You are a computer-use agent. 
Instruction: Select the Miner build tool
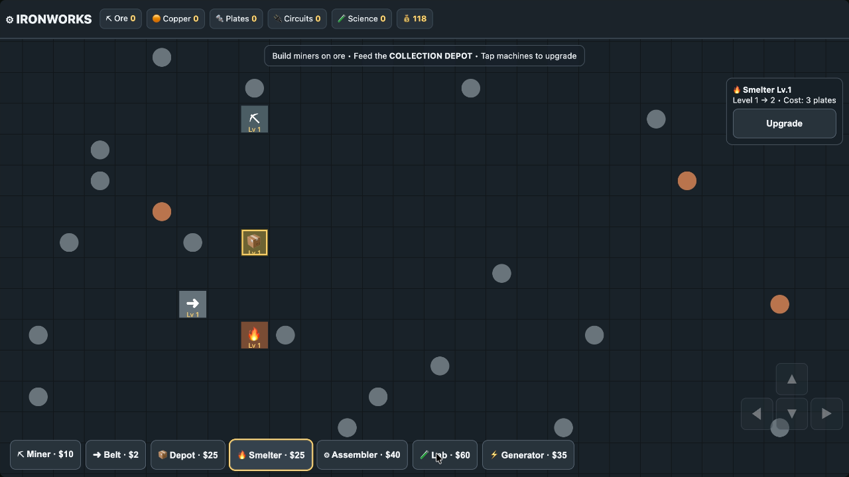tap(45, 454)
